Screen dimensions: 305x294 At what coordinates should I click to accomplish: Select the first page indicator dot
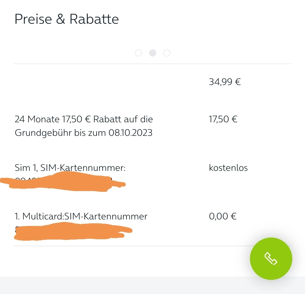tap(138, 53)
